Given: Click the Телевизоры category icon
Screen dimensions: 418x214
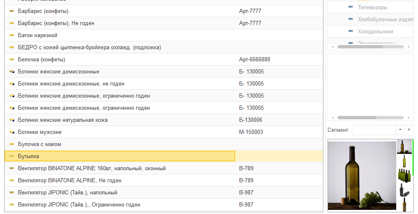Looking at the screenshot, I should (351, 7).
